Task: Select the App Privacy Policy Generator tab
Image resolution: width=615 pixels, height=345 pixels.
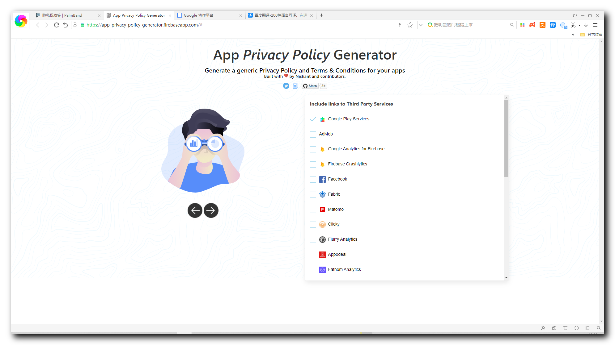Action: [x=140, y=16]
